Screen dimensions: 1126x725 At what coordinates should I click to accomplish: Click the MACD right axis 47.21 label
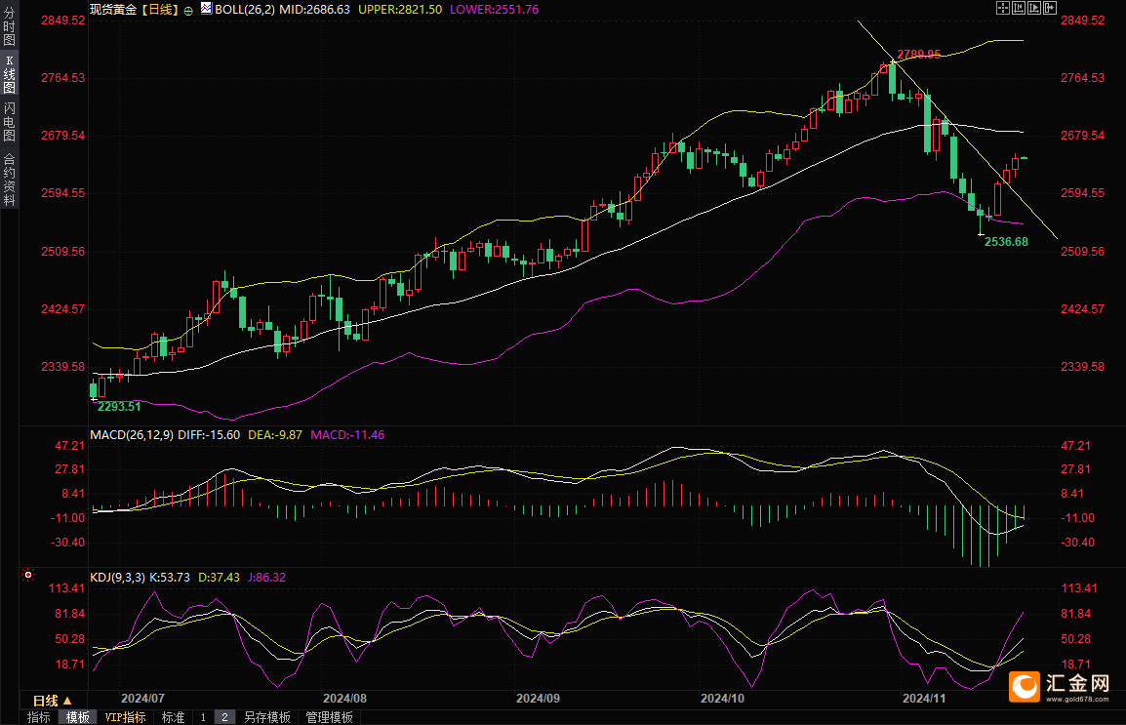pyautogui.click(x=1075, y=446)
